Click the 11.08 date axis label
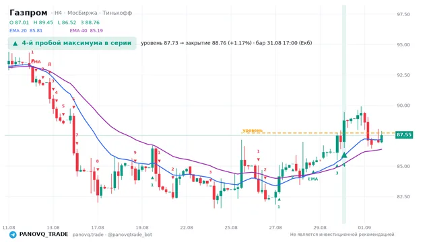The height and width of the screenshot is (242, 431). tap(9, 228)
